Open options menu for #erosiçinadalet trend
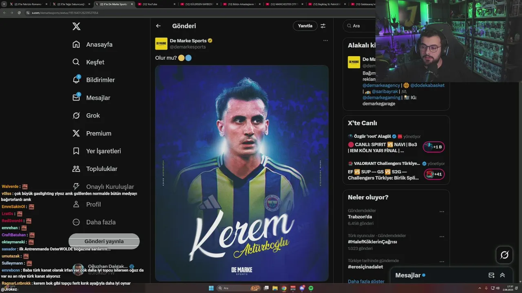The width and height of the screenshot is (522, 293). (442, 262)
